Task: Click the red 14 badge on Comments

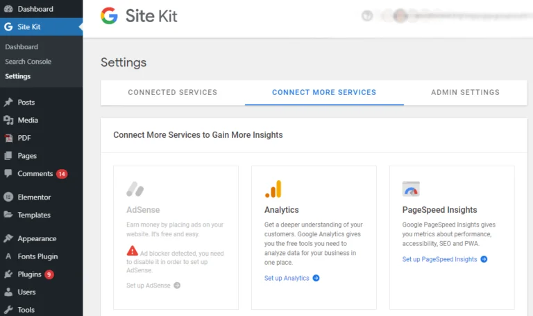Action: [x=62, y=174]
